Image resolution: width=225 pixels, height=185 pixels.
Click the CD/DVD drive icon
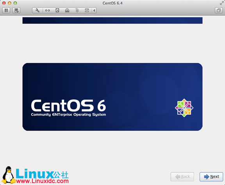[67, 11]
